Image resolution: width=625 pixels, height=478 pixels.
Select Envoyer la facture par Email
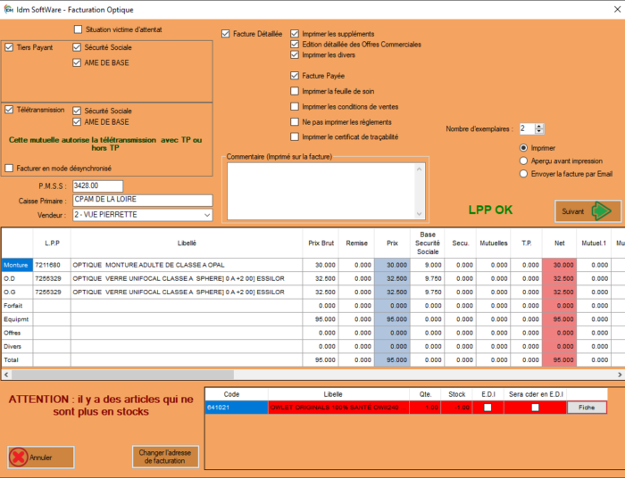pos(524,174)
